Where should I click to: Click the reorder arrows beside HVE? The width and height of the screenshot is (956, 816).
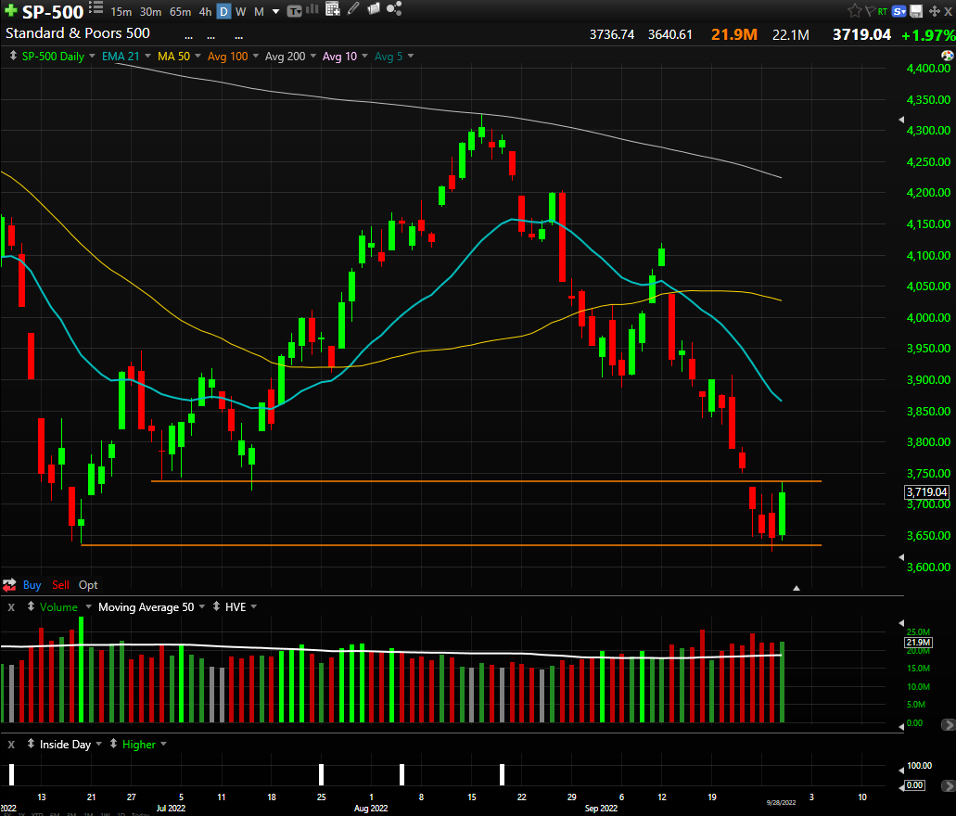216,606
